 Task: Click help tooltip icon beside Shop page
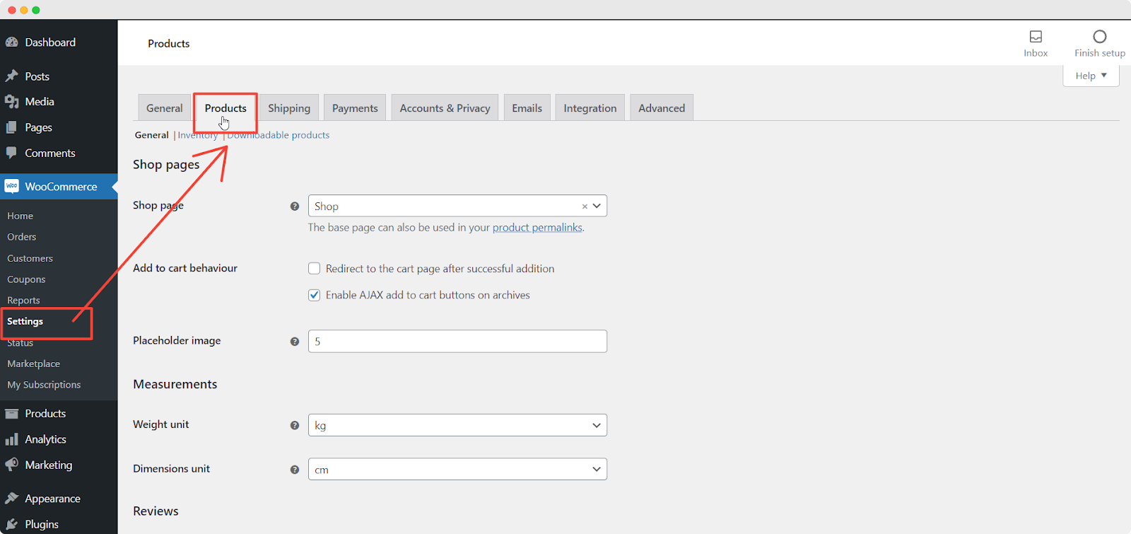click(x=295, y=207)
